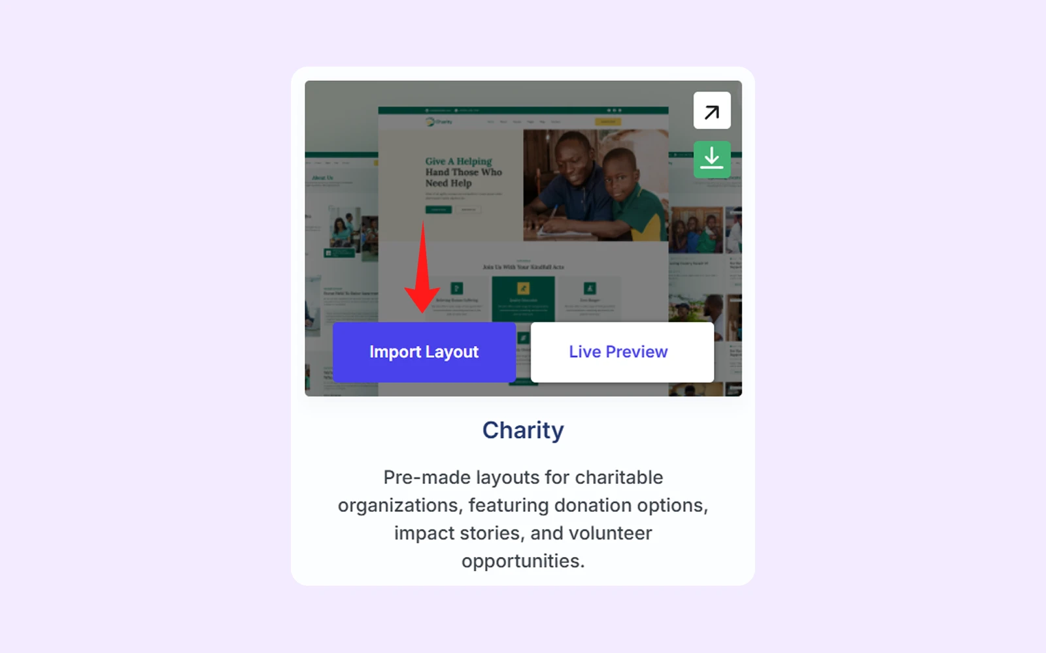The height and width of the screenshot is (653, 1046).
Task: Click the layout description paragraph
Action: click(x=523, y=519)
